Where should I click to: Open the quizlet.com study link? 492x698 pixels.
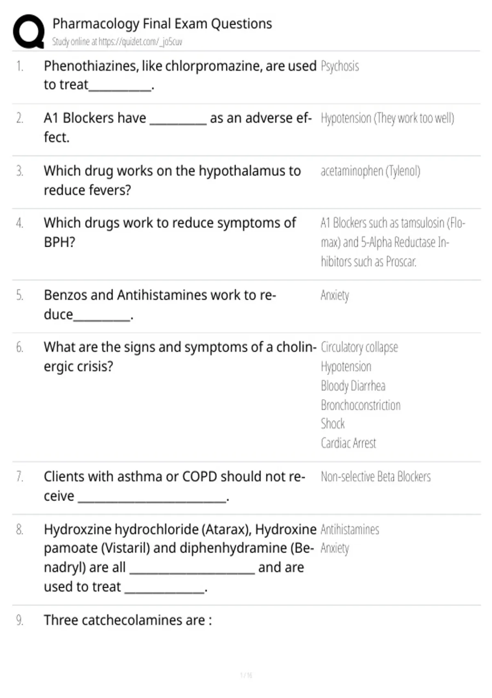pyautogui.click(x=117, y=42)
